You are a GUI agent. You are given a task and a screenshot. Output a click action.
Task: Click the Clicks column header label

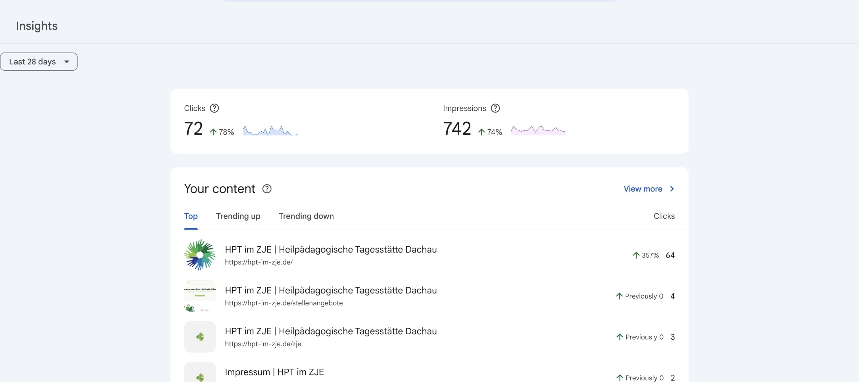(x=664, y=216)
